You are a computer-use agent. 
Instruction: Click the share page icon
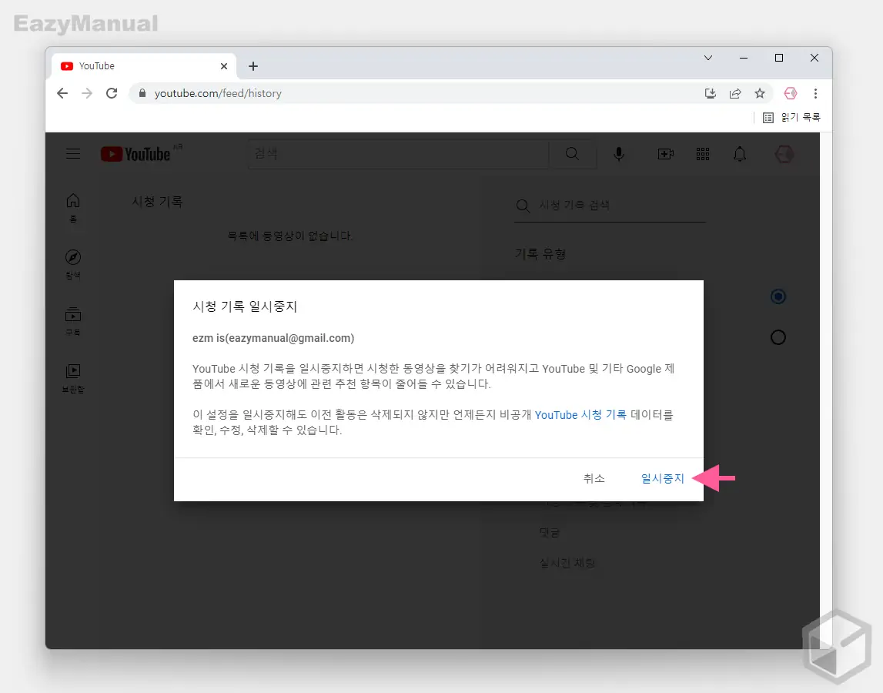point(735,93)
